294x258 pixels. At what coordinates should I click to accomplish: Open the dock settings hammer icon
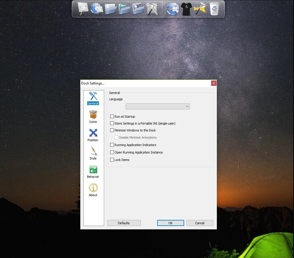[200, 9]
